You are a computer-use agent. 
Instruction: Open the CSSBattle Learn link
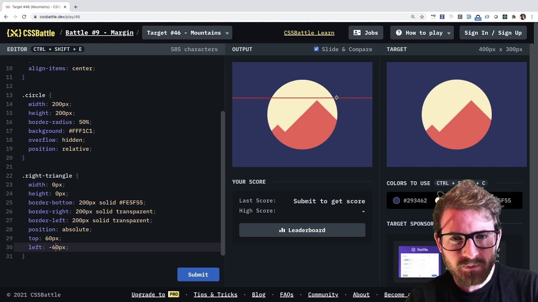click(309, 33)
